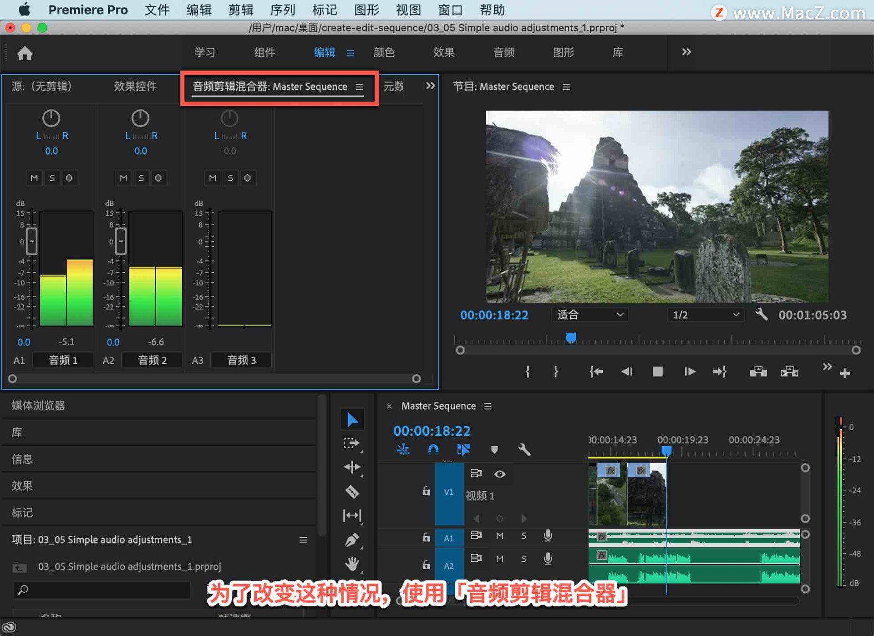
Task: Open the timeline wrench settings icon
Action: point(524,450)
